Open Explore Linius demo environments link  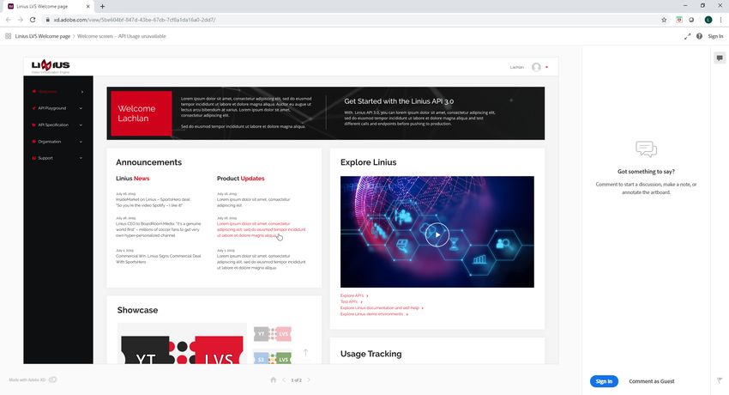[x=374, y=314]
